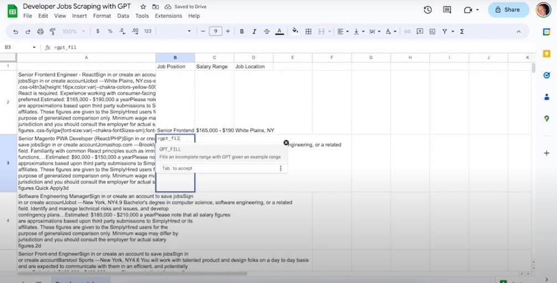Insert a link with the chain icon
557x283 pixels.
[407, 32]
